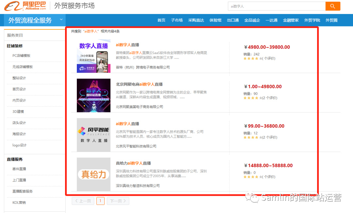Click the 真给力 listing thumbnail image

coord(94,175)
